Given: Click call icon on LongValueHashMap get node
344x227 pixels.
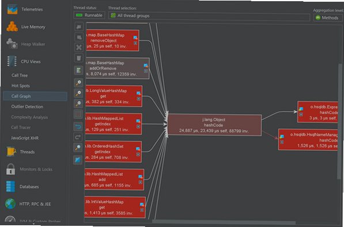Looking at the screenshot, I should [139, 94].
